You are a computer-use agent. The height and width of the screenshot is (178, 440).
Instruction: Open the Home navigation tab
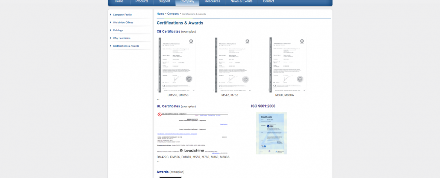tap(119, 2)
